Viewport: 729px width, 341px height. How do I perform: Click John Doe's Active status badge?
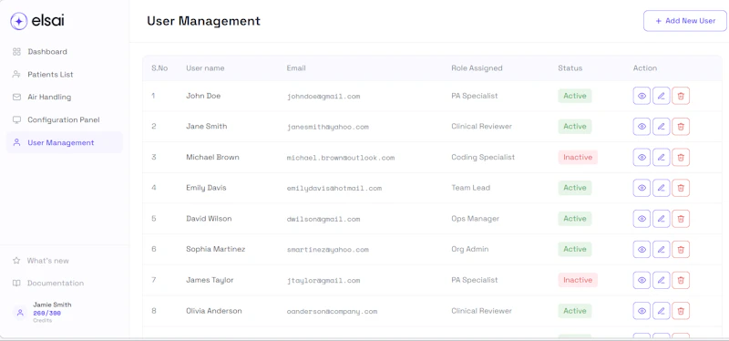click(x=575, y=96)
